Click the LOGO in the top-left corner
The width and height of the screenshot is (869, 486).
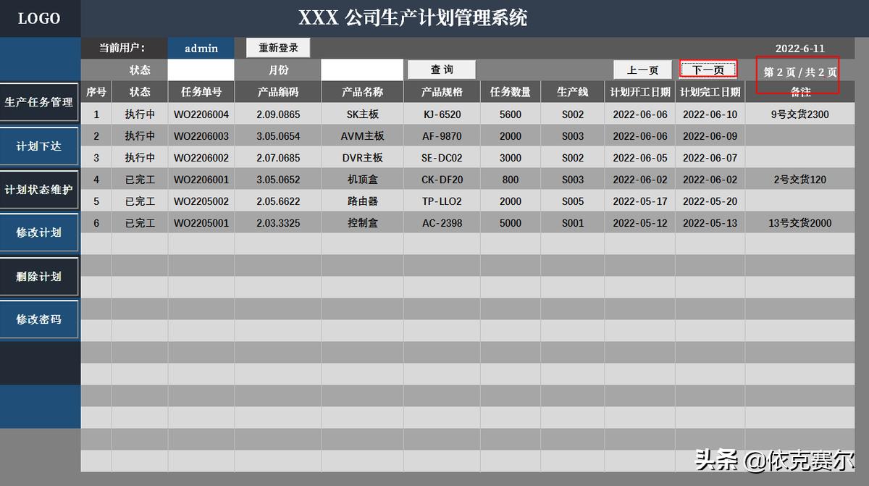point(40,18)
